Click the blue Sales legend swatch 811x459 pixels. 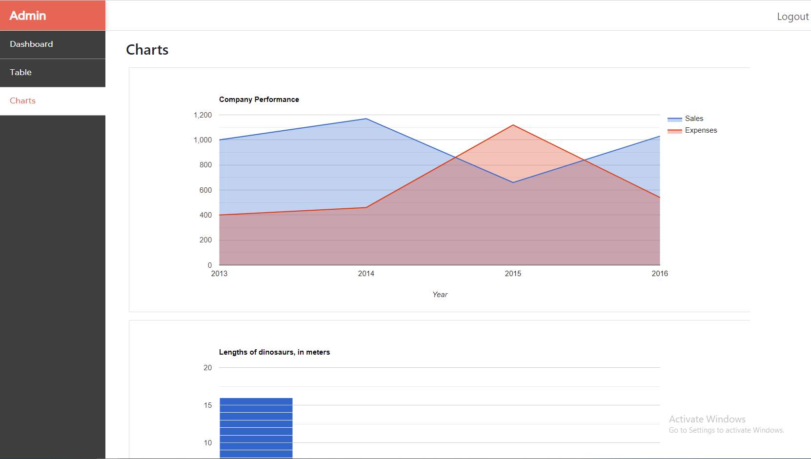[x=674, y=119]
